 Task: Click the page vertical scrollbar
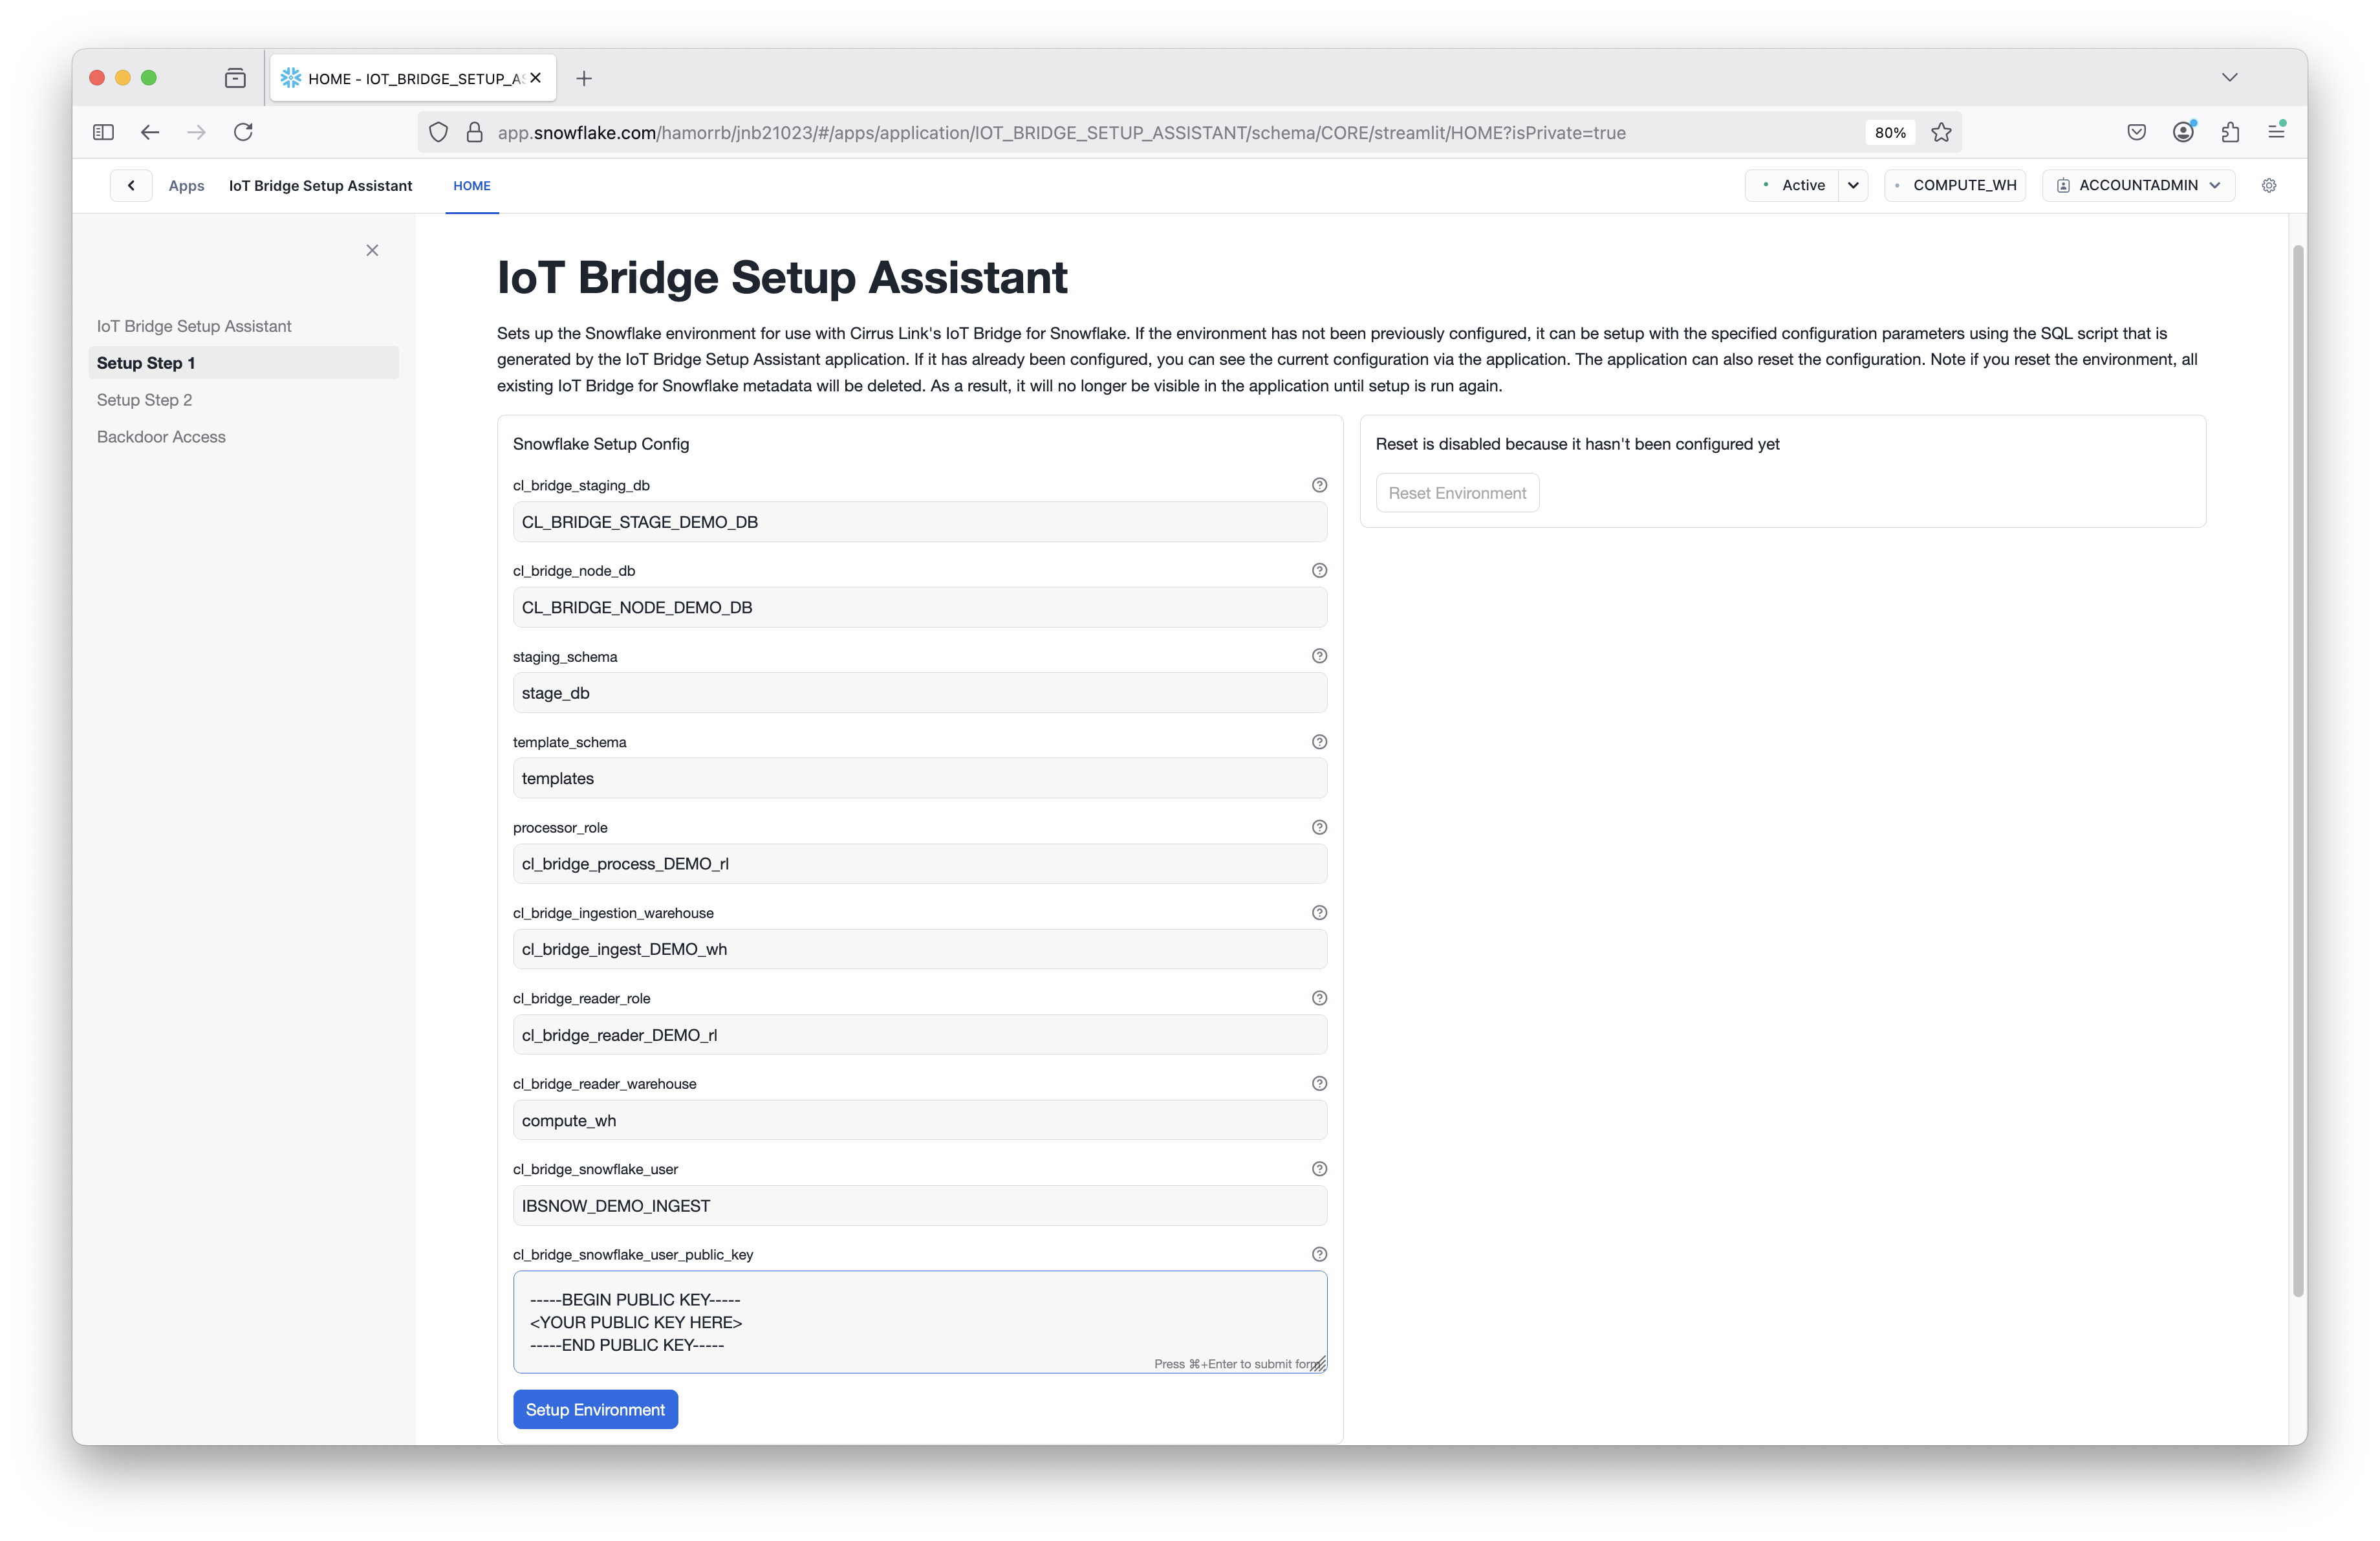pos(2298,770)
